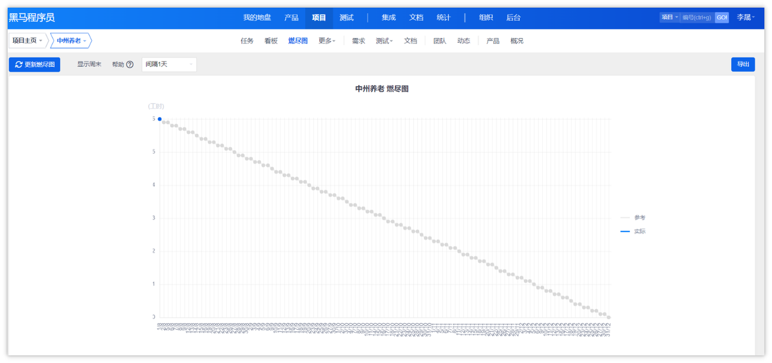Open 产品 in the top navigation bar
The height and width of the screenshot is (363, 772).
[291, 17]
